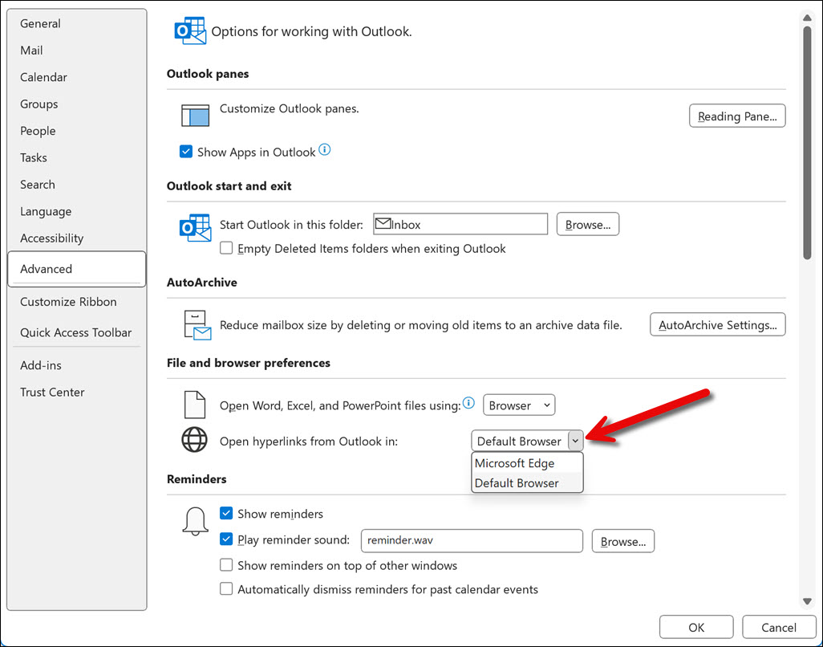Check Automatically dismiss reminders for past events
The height and width of the screenshot is (647, 823).
pyautogui.click(x=226, y=588)
